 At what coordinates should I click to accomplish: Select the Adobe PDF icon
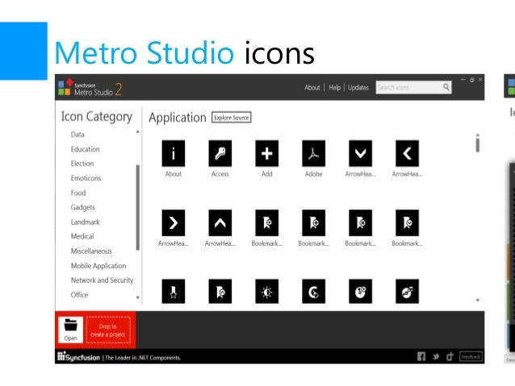314,153
